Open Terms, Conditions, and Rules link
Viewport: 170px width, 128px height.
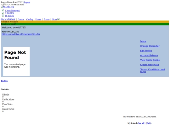[152, 71]
